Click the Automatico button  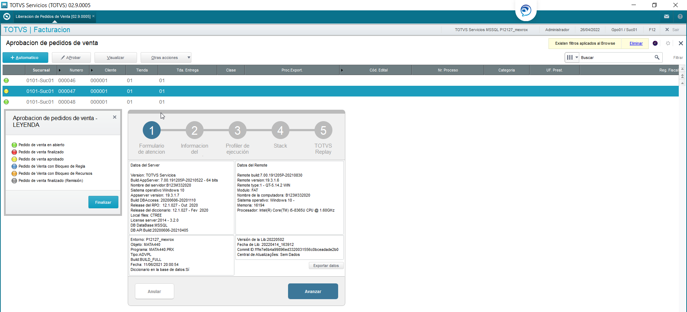25,58
